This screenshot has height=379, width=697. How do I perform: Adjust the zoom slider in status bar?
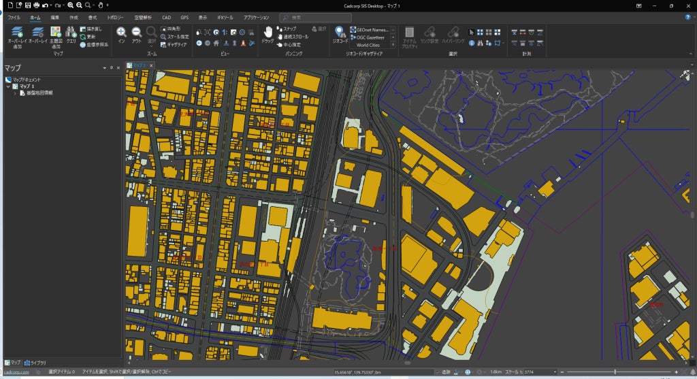click(x=615, y=372)
